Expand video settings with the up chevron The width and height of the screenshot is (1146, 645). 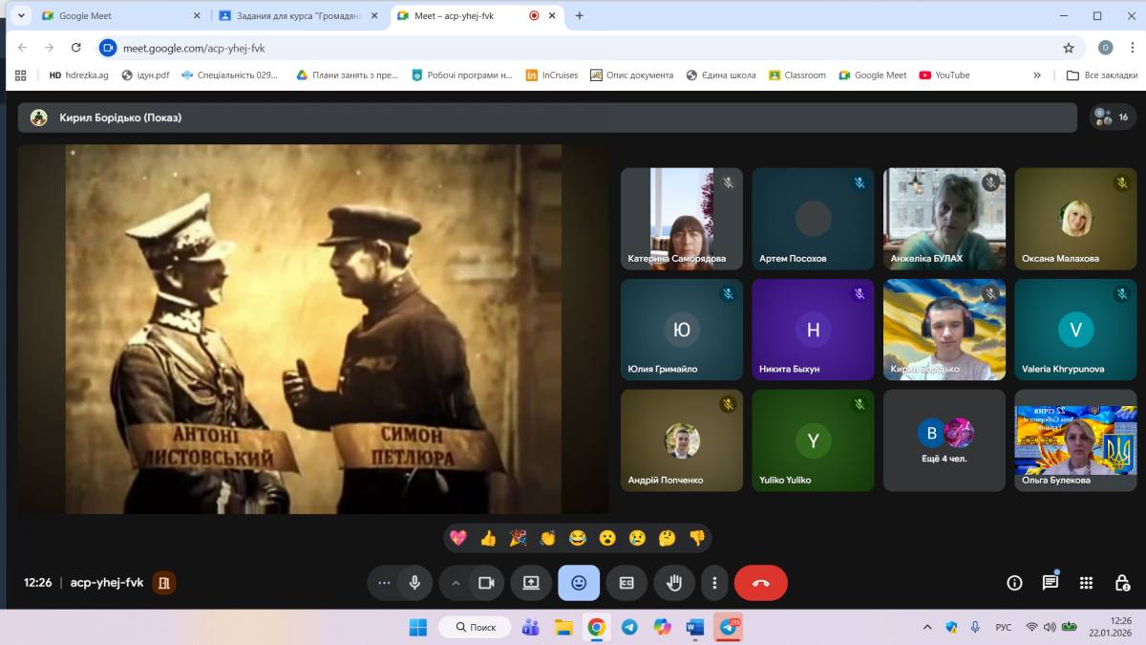click(x=456, y=583)
